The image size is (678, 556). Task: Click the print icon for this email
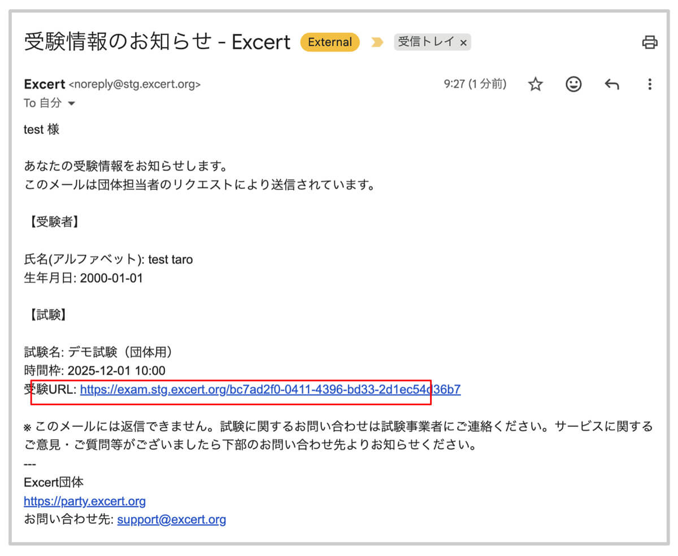649,42
